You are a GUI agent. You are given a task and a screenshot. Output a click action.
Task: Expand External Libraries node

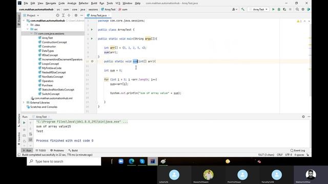24,103
